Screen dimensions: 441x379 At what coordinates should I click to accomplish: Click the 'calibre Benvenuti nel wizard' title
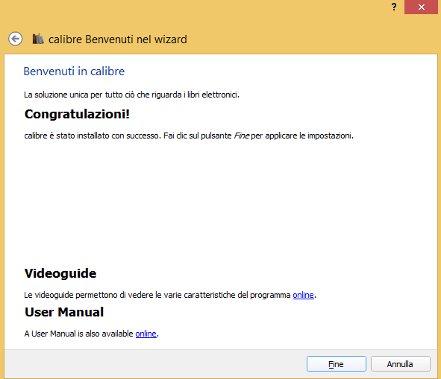coord(118,39)
